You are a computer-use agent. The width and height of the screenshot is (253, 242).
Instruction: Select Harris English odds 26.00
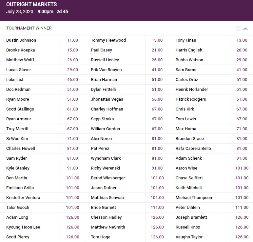[x=242, y=50]
